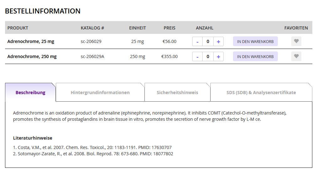Click the Adrenochrome, 25 mg product name

pos(31,41)
